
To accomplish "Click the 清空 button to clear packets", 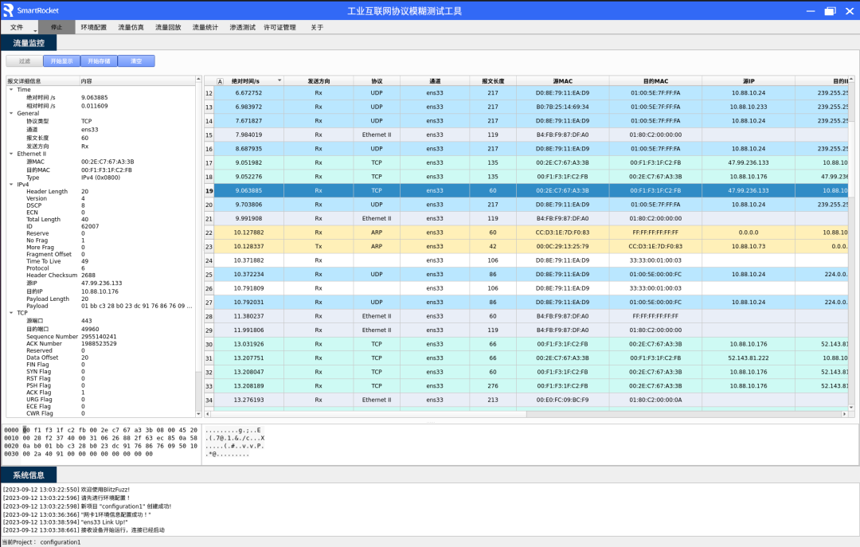I will (x=136, y=61).
